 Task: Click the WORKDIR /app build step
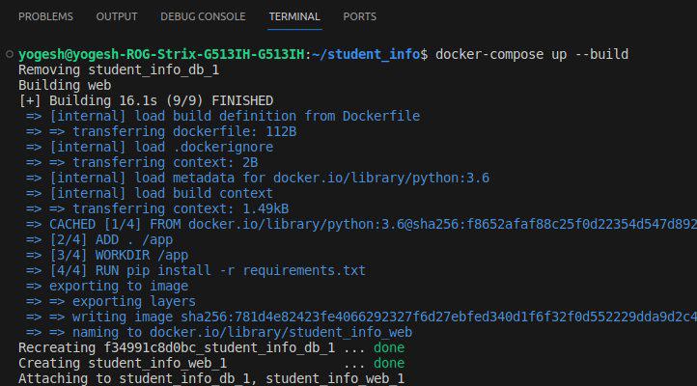point(126,255)
